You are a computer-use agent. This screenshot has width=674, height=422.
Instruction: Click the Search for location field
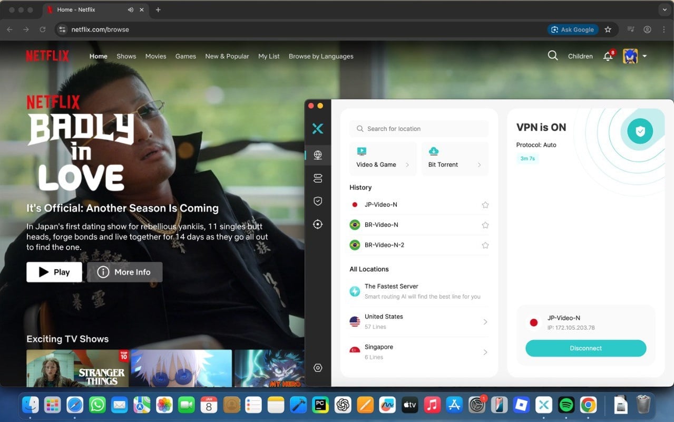[419, 129]
